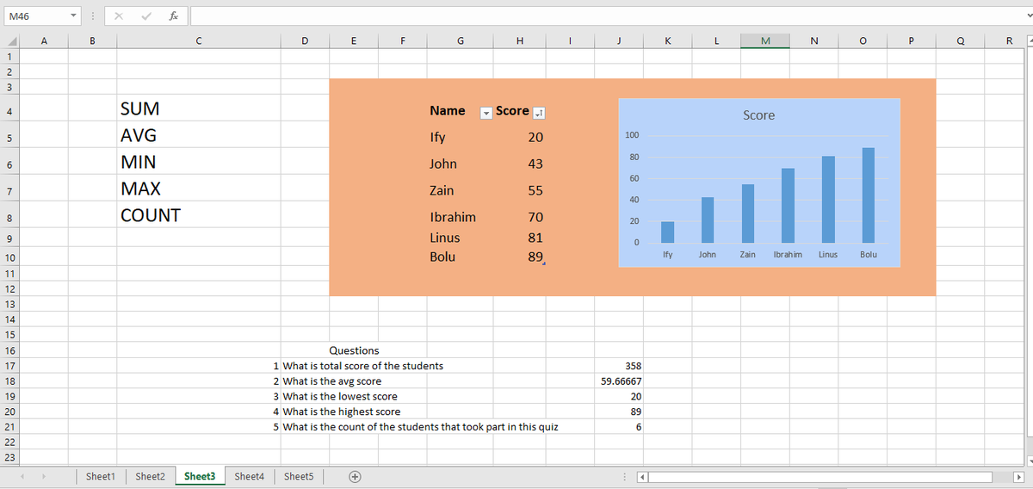Click the Cancel X icon in formula bar
Image resolution: width=1033 pixels, height=489 pixels.
click(x=118, y=15)
